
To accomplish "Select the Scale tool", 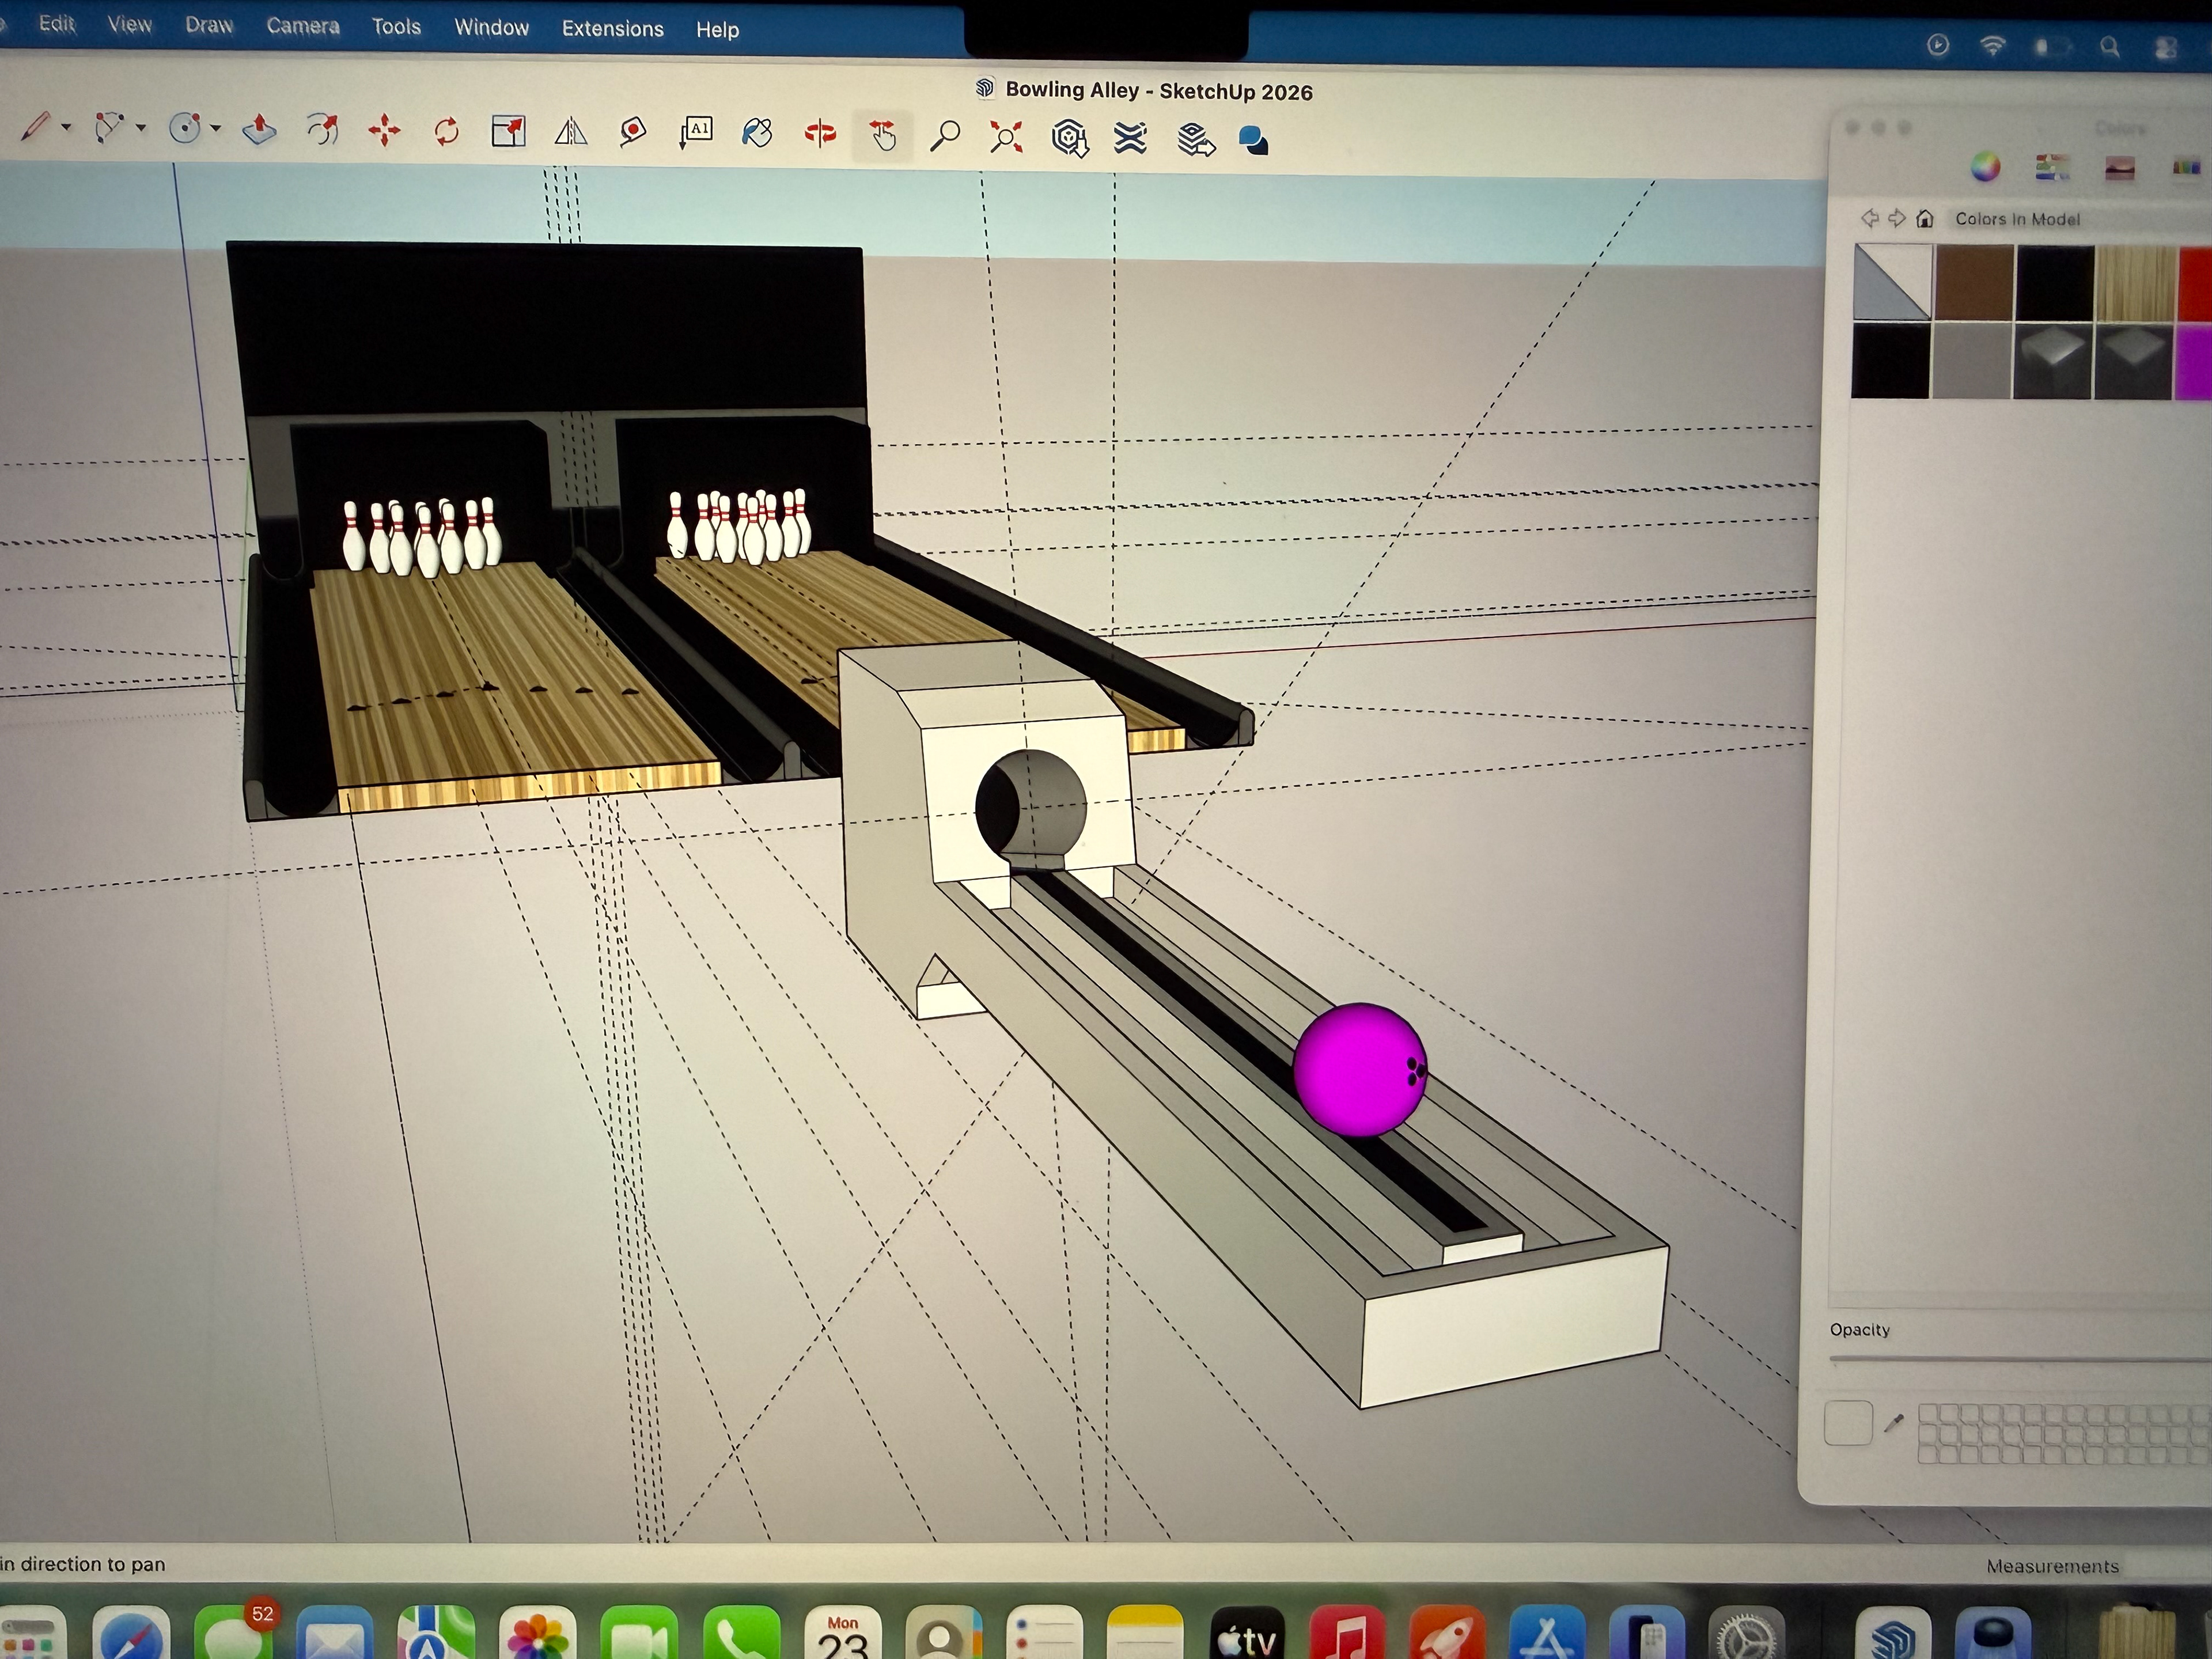I will (508, 131).
